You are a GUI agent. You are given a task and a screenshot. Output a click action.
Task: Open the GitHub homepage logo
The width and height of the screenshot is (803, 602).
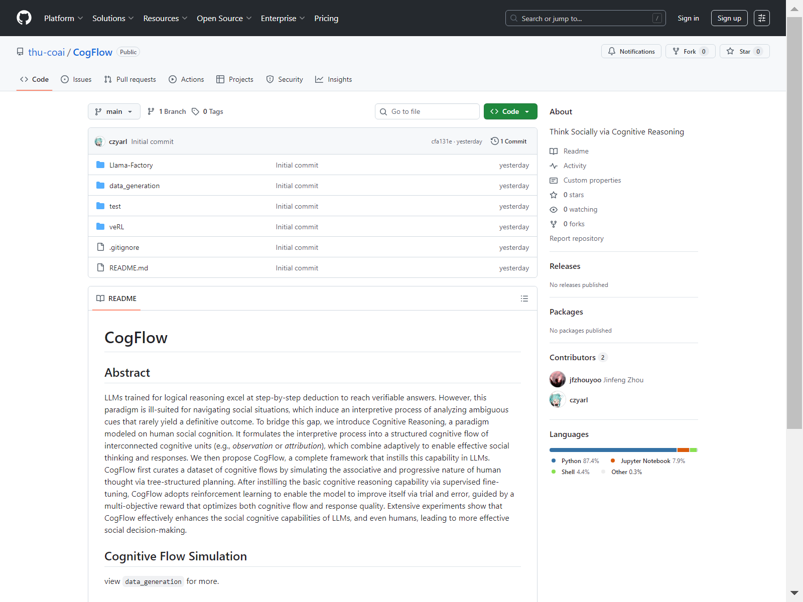(24, 18)
